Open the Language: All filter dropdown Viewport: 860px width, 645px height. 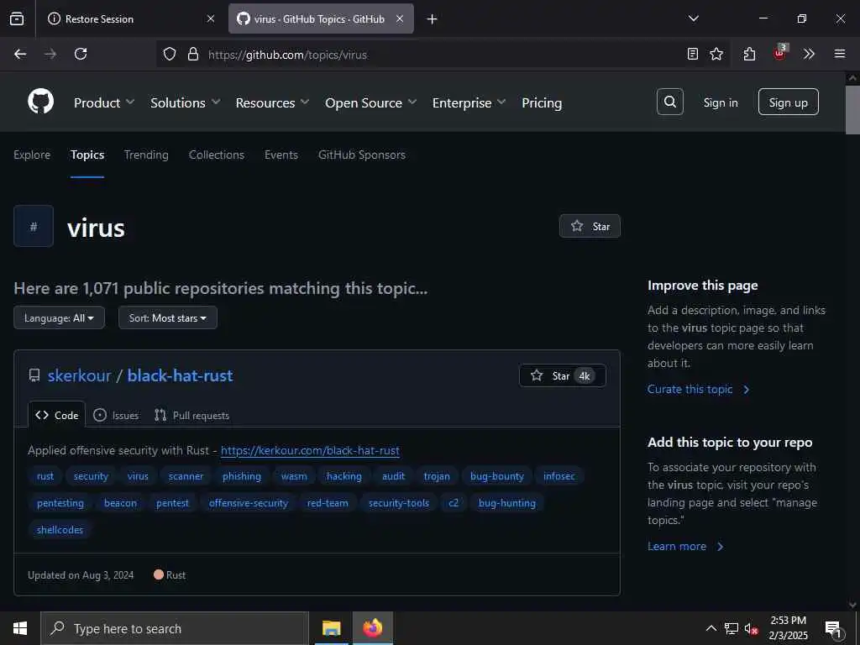point(60,317)
